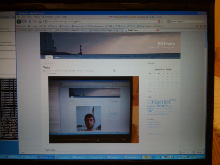This screenshot has width=220, height=165.
Task: Open the Tools menu on Web Developer toolbar
Action: pos(132,26)
